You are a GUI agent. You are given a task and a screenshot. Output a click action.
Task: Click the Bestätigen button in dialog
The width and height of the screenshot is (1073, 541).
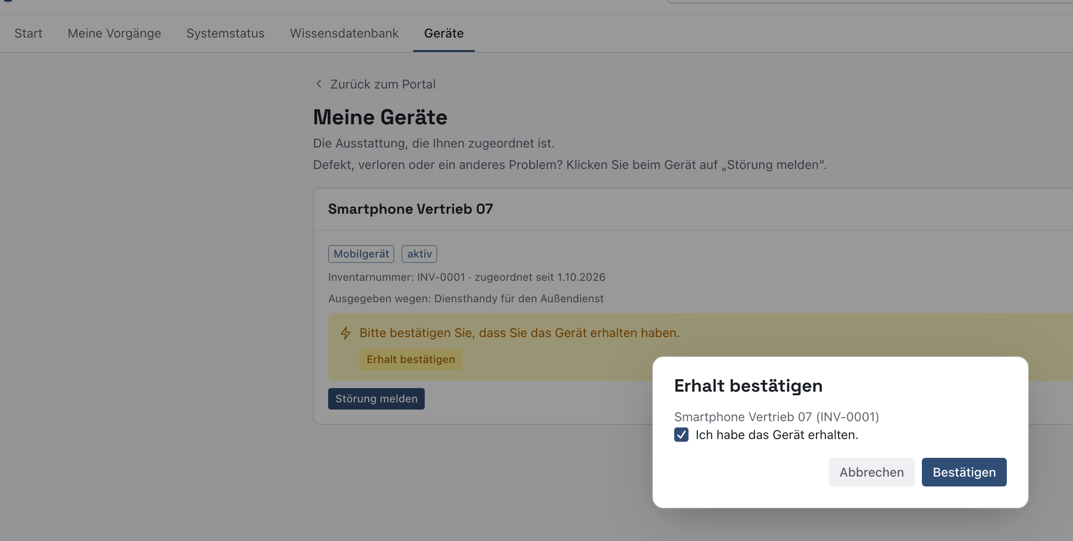click(964, 472)
